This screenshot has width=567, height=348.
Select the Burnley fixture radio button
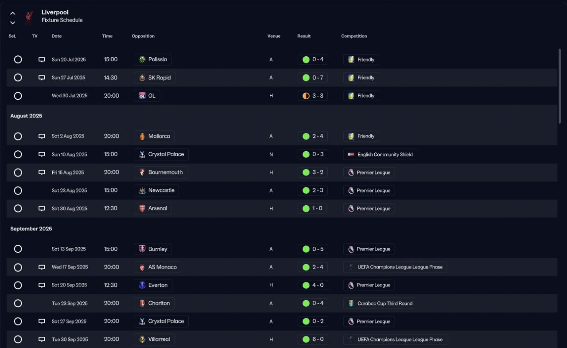18,249
